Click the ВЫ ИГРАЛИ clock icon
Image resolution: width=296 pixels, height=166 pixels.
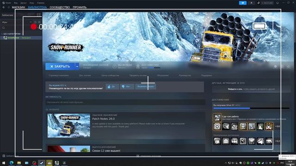tap(115, 66)
